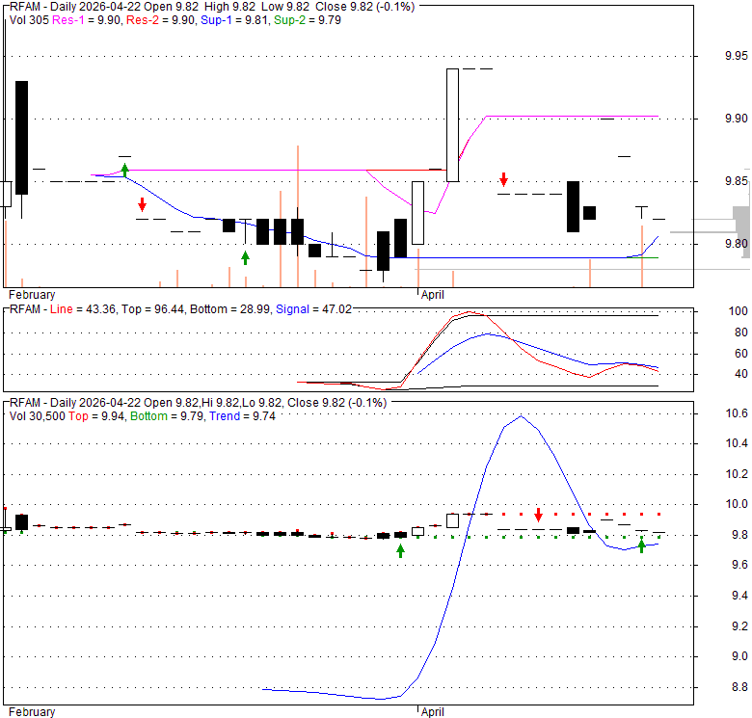Click the 9.85 price axis label

point(737,181)
